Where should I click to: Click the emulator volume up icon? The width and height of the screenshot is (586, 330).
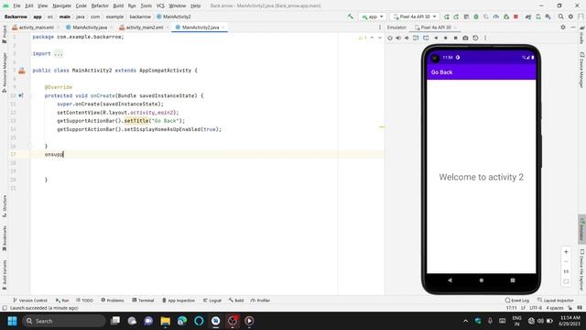tap(398, 38)
